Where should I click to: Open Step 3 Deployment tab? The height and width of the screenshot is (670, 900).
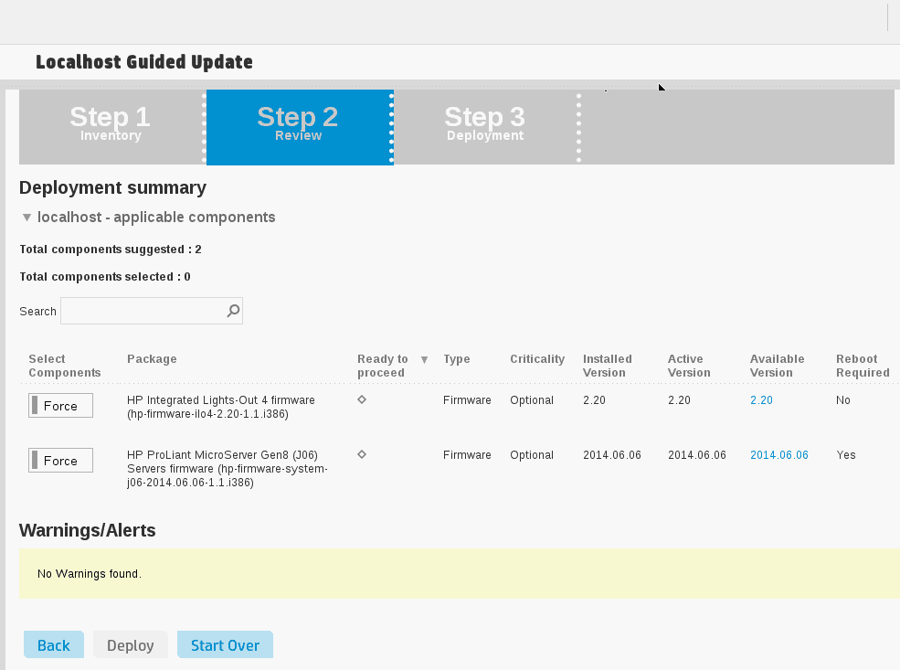tap(485, 126)
